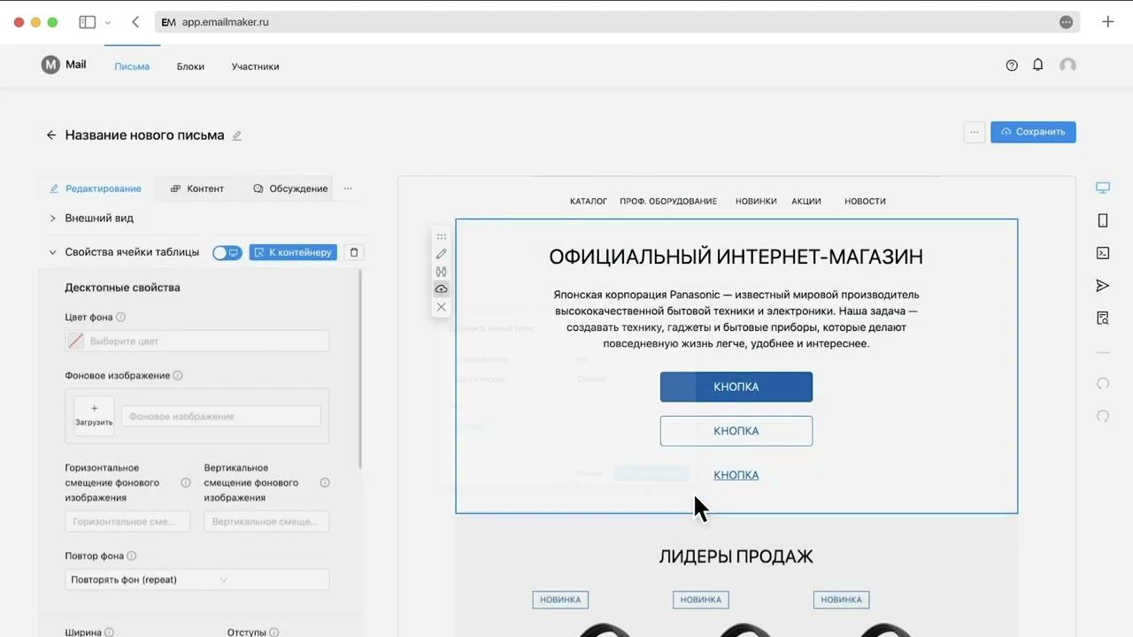Open the user profile avatar
The image size is (1133, 637).
click(1067, 65)
